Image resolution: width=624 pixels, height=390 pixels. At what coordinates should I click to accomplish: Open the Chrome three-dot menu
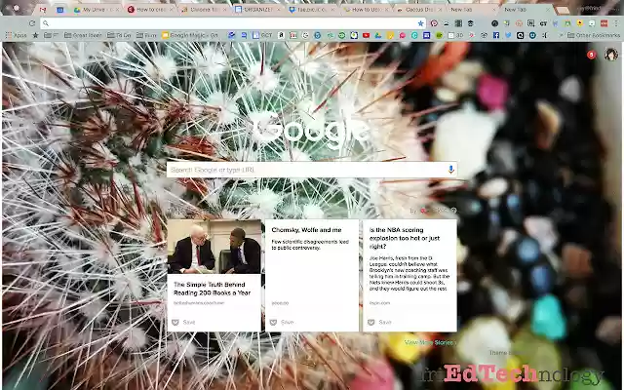click(616, 23)
